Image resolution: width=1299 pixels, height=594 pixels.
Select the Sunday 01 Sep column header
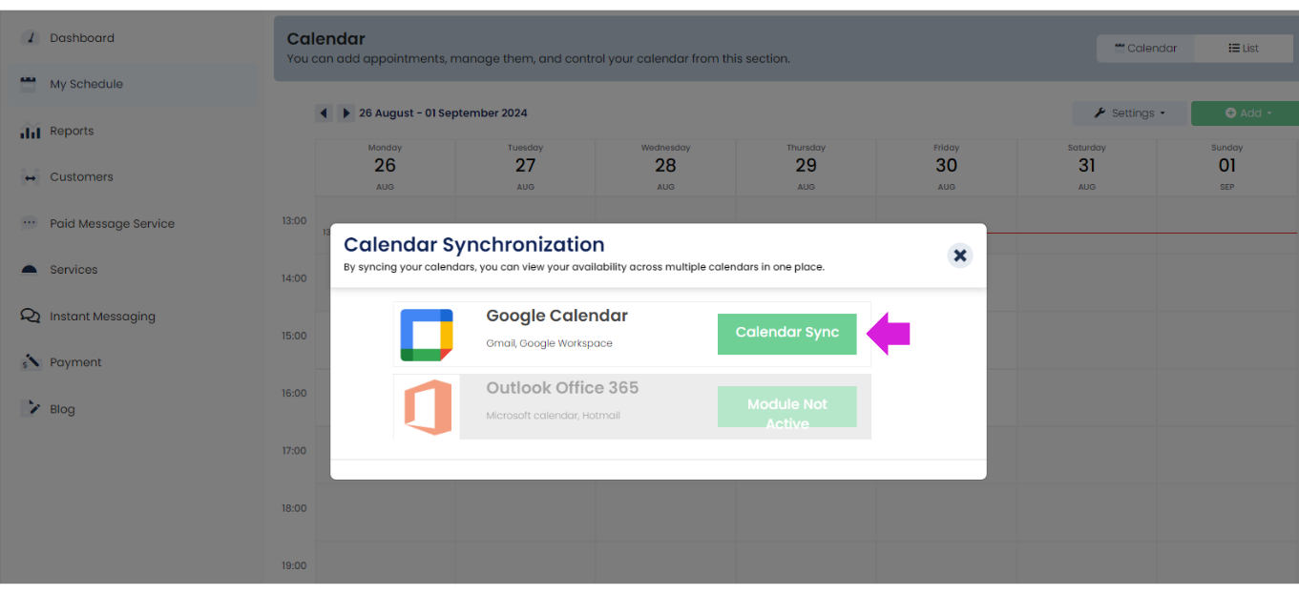pos(1226,167)
